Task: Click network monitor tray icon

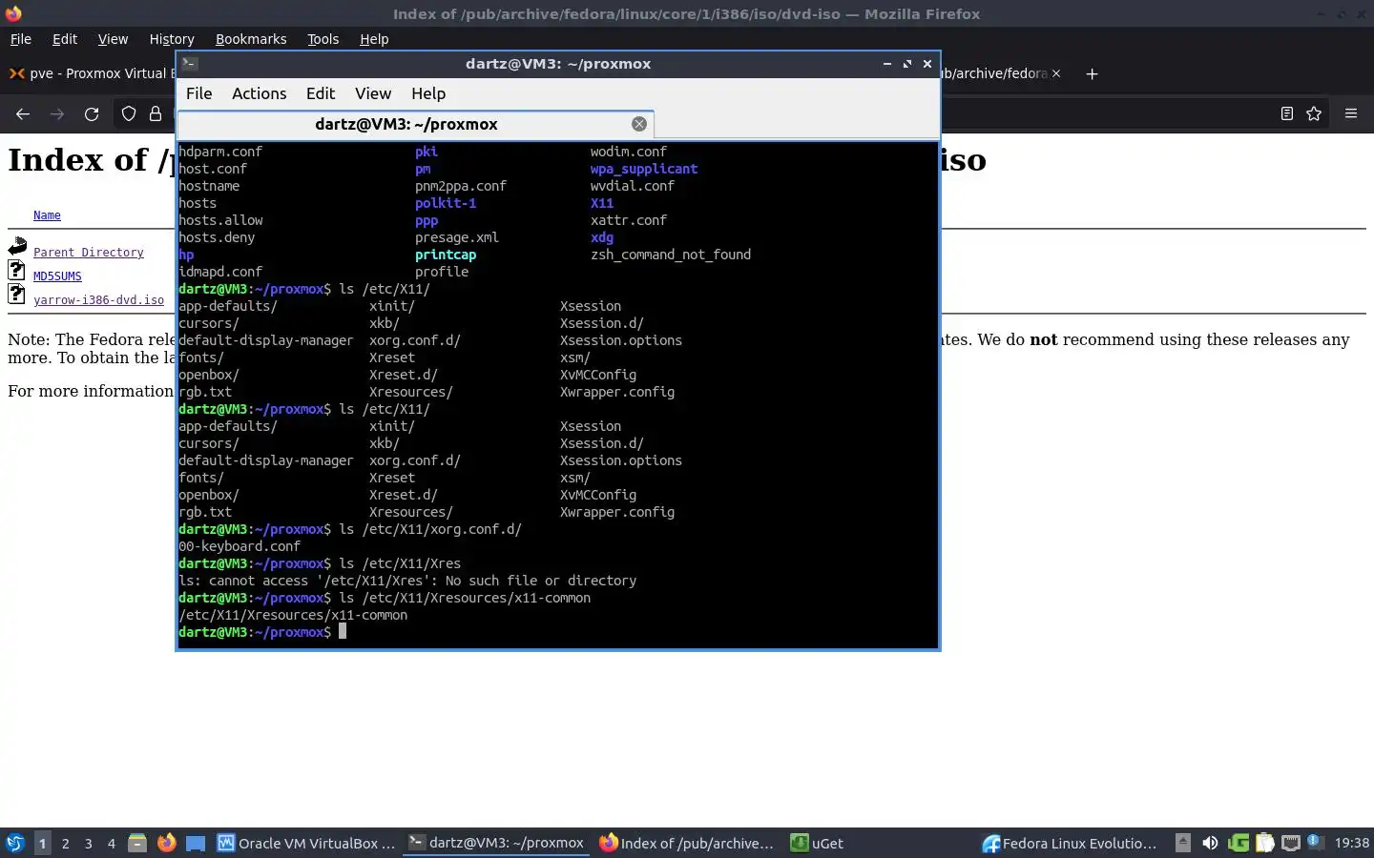Action: point(1291,843)
